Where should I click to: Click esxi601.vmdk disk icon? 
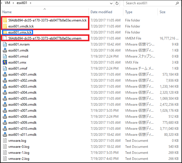(5, 50)
